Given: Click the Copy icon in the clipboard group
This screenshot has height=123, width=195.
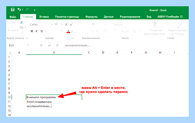Looking at the screenshot, I should click(21, 28).
